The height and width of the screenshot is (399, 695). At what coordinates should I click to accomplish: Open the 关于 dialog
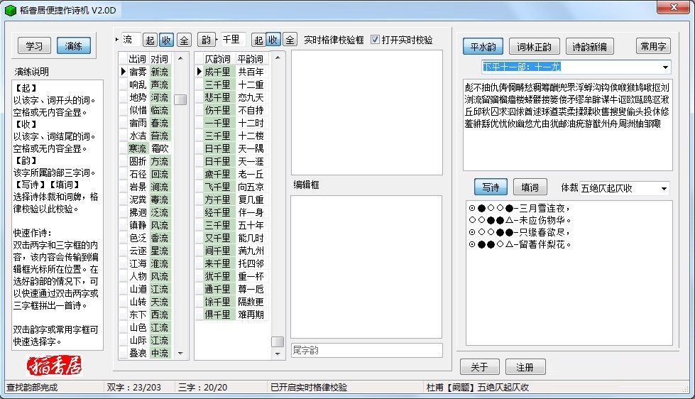tap(480, 367)
